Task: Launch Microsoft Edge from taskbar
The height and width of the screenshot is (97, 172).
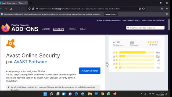Action: click(x=76, y=94)
